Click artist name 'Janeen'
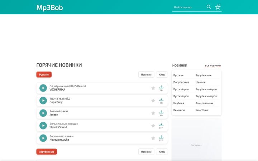 point(54,114)
